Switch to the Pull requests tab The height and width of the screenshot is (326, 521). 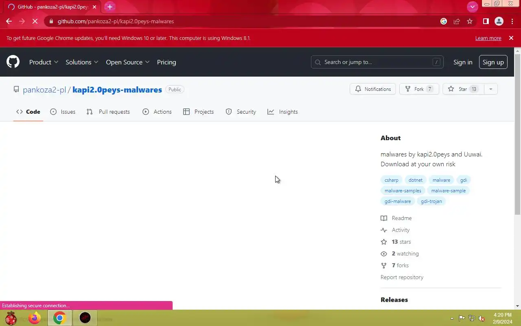(108, 112)
